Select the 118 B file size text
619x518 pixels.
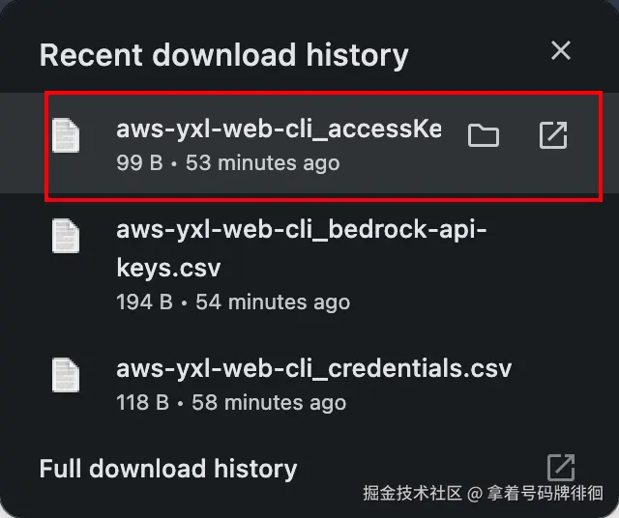[142, 402]
